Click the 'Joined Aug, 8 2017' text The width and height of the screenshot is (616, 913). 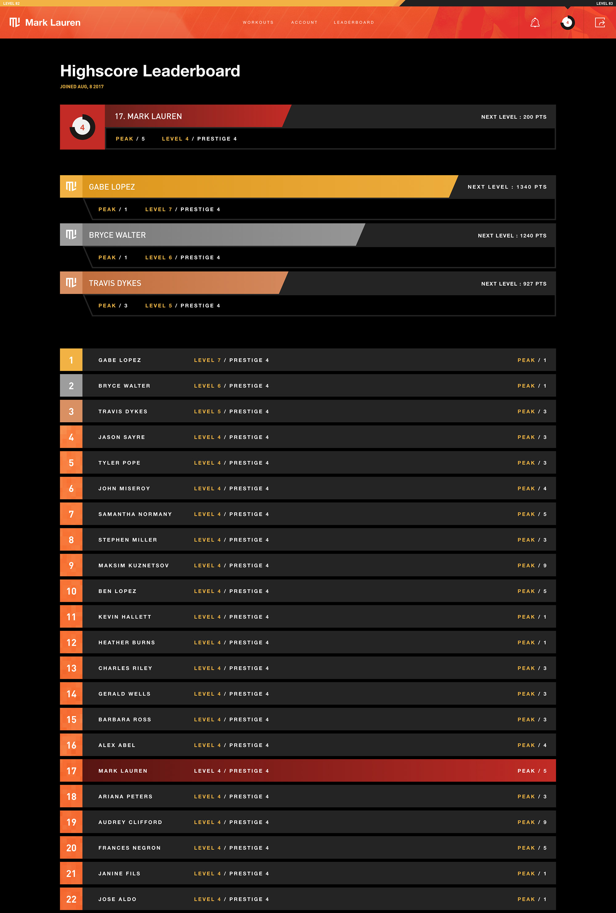pyautogui.click(x=82, y=87)
